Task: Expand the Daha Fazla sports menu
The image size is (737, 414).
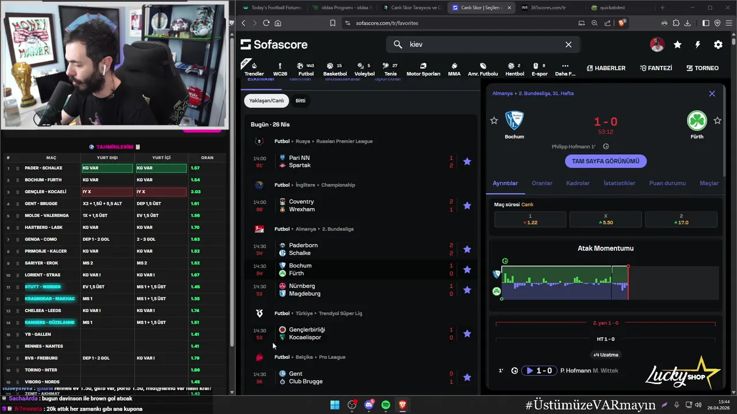Action: 565,69
